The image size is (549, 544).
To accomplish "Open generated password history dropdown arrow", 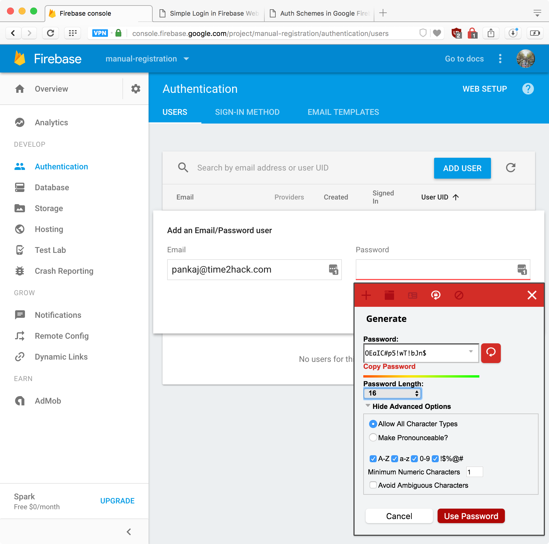I will point(471,351).
